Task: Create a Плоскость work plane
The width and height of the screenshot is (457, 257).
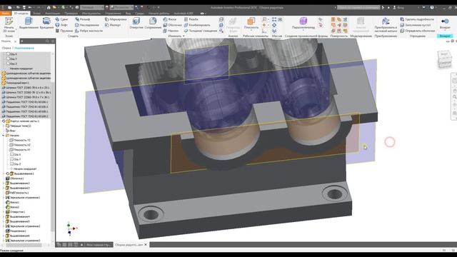Action: [251, 24]
